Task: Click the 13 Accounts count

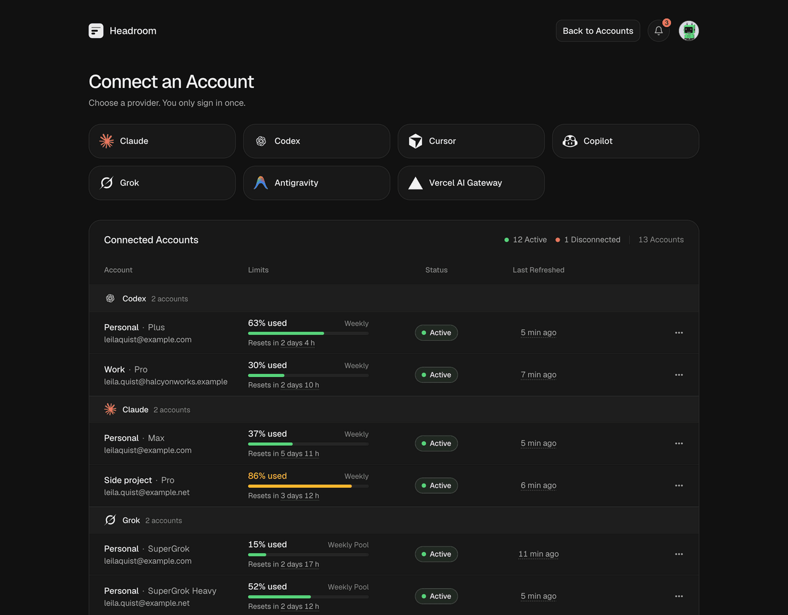Action: (x=661, y=240)
